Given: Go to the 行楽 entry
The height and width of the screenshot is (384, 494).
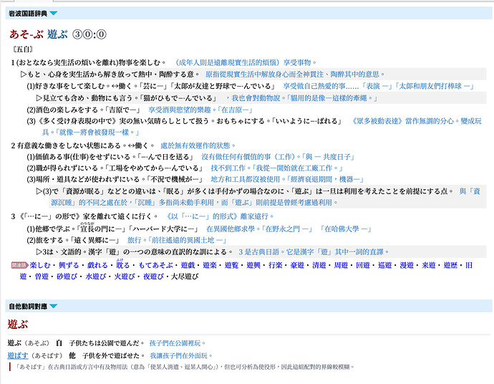Looking at the screenshot, I should pyautogui.click(x=276, y=265).
